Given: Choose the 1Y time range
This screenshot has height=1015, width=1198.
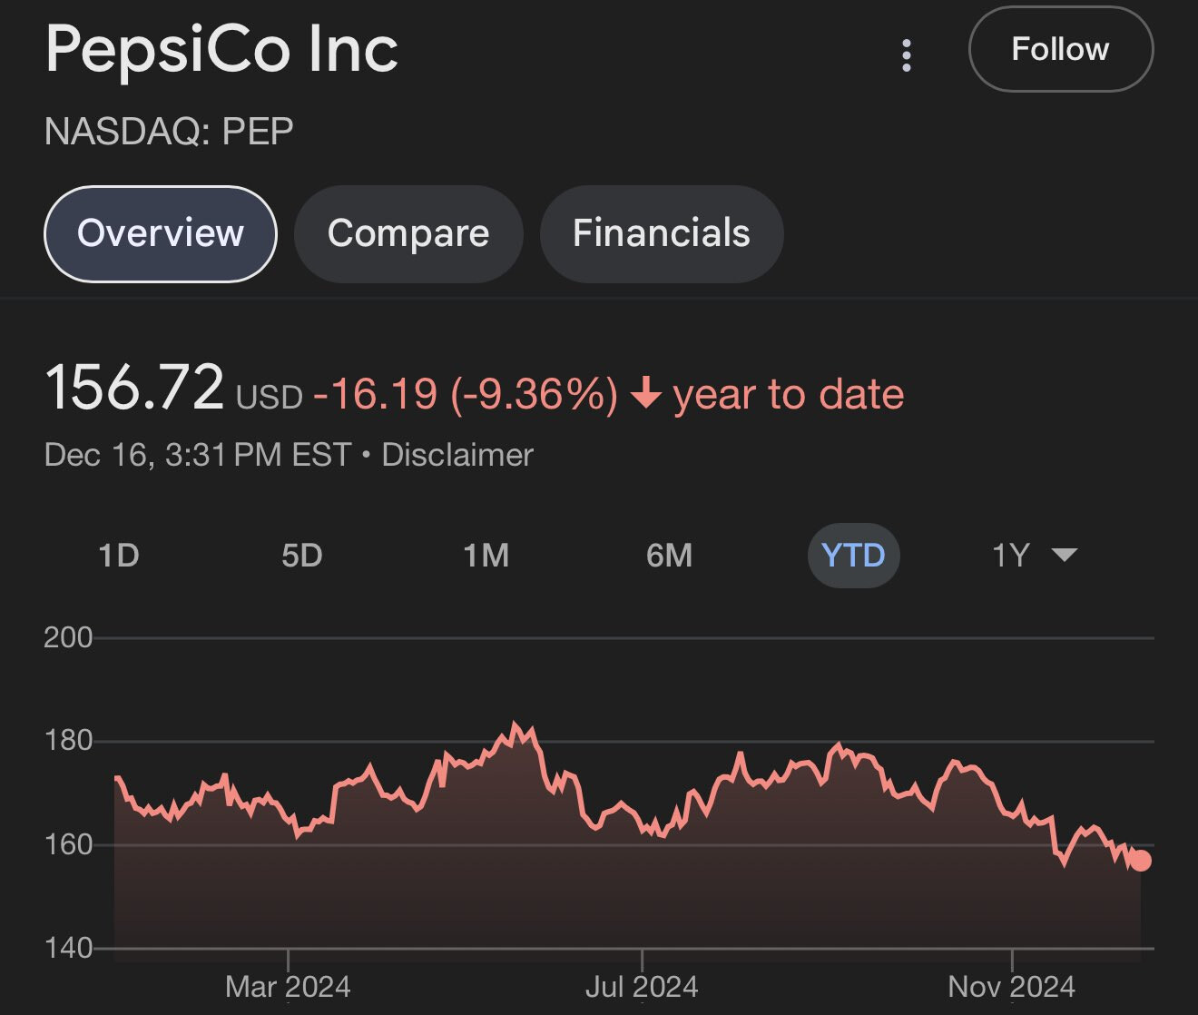Looking at the screenshot, I should click(1011, 555).
